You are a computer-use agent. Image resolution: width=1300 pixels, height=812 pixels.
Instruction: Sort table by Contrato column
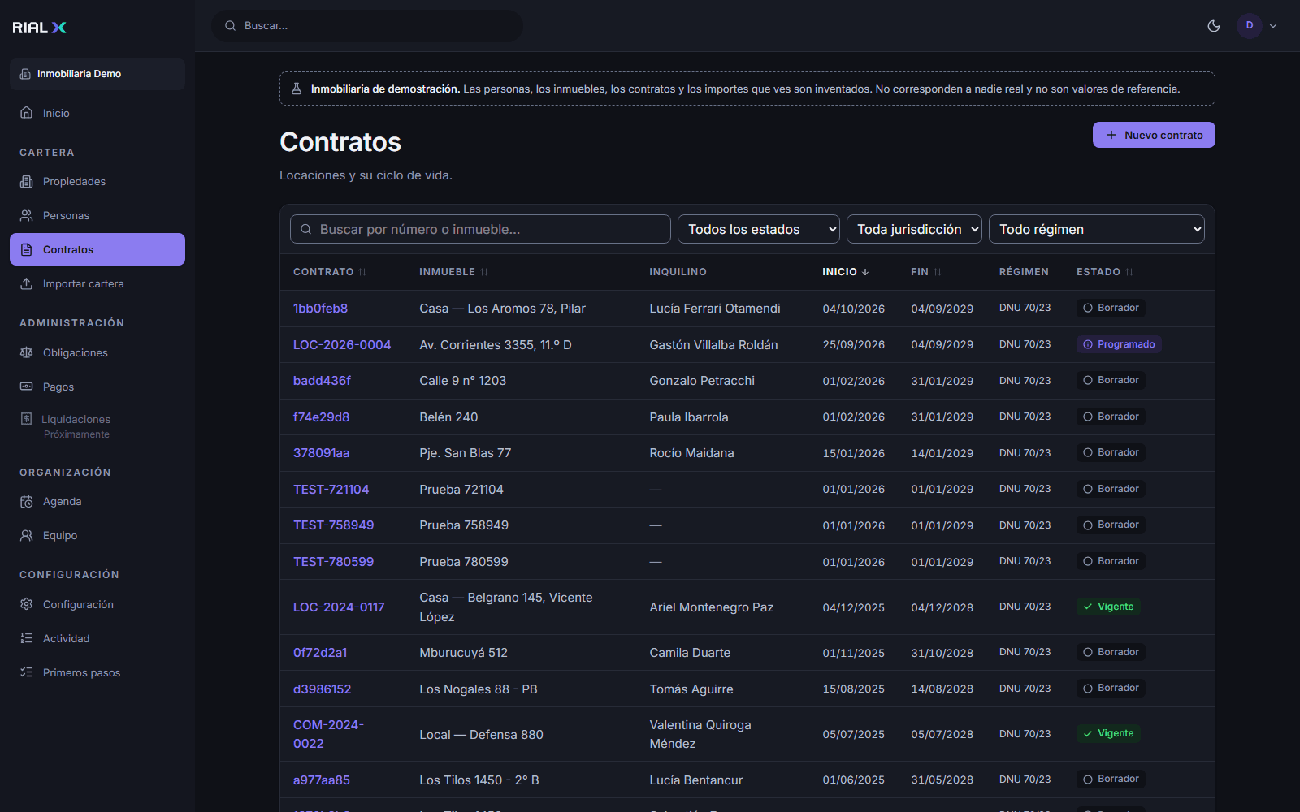[330, 272]
